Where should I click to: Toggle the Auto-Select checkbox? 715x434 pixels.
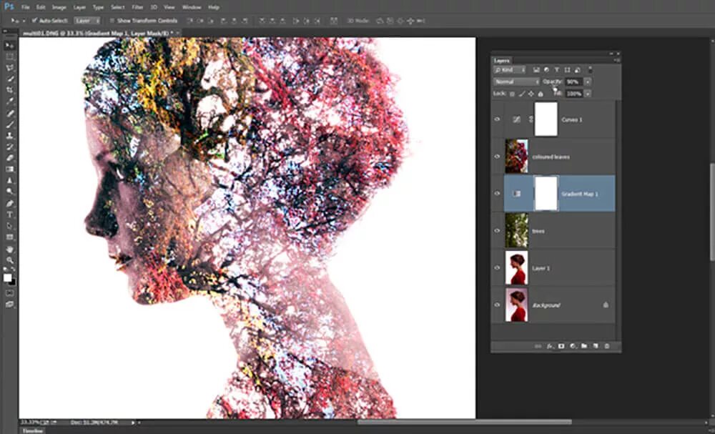[x=34, y=21]
